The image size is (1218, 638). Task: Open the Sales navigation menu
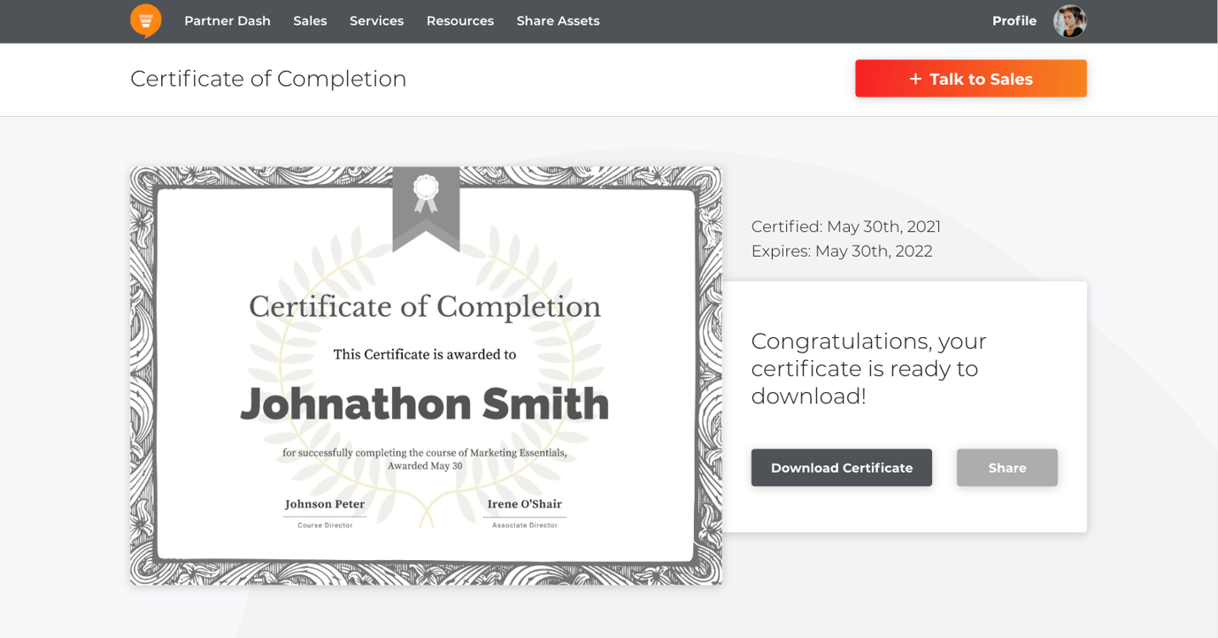tap(310, 20)
